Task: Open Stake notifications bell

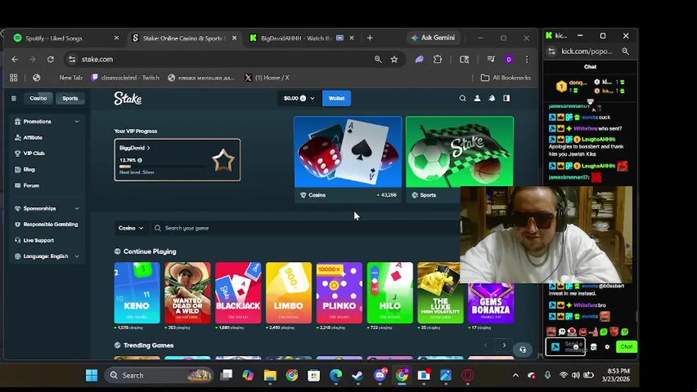Action: tap(492, 99)
